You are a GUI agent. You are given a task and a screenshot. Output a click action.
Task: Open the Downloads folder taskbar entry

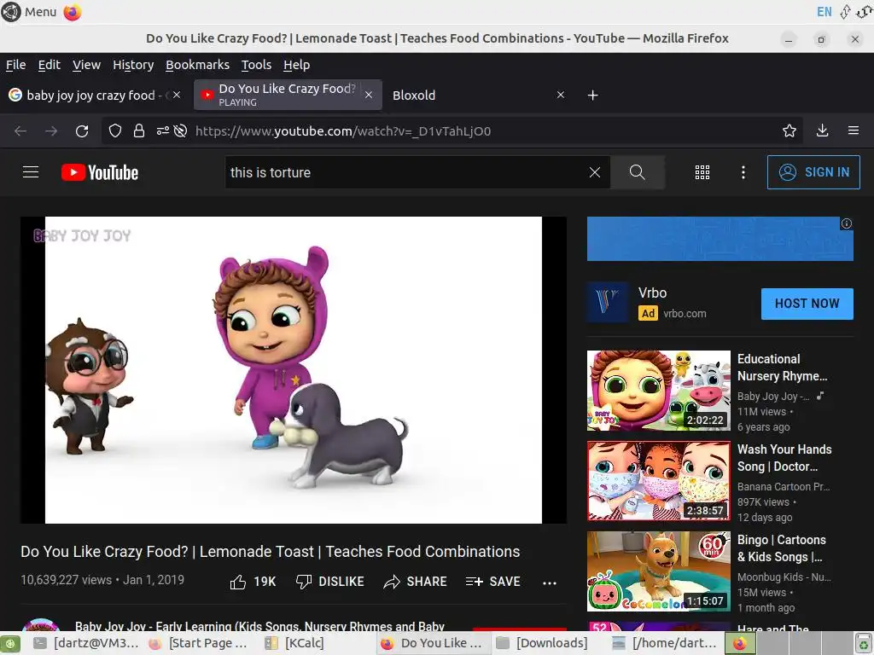coord(543,643)
